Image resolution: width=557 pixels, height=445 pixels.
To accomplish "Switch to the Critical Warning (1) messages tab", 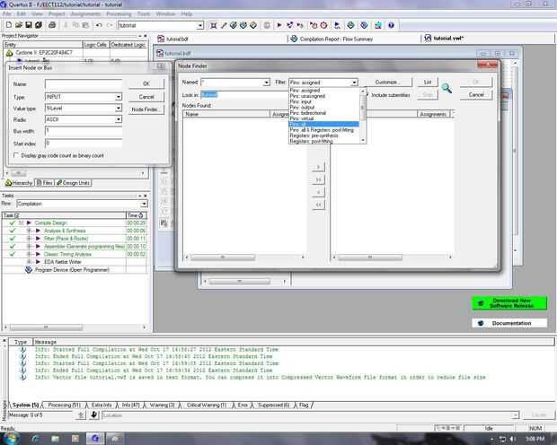I will click(x=206, y=405).
